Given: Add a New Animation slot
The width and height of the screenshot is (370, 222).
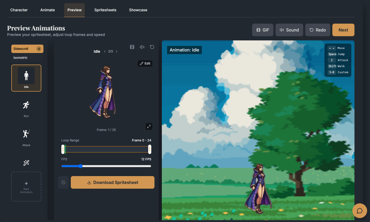Looking at the screenshot, I should tap(26, 187).
